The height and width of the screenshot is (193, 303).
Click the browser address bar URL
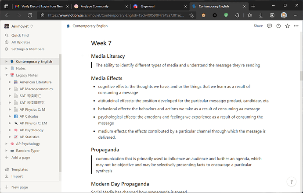[x=116, y=15]
